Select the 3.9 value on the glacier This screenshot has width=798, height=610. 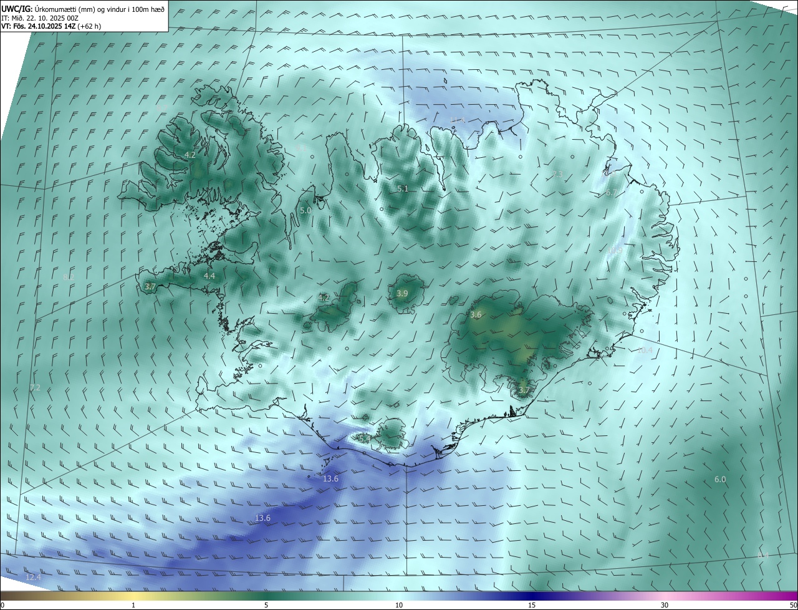tap(402, 293)
